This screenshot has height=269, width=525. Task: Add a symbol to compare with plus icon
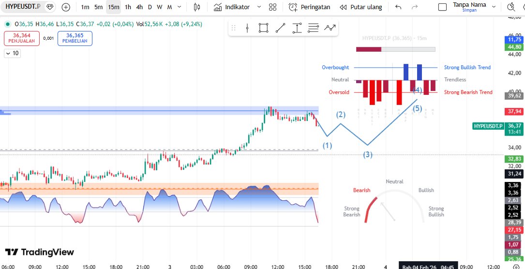(x=66, y=7)
